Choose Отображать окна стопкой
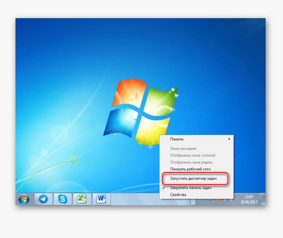 (196, 155)
